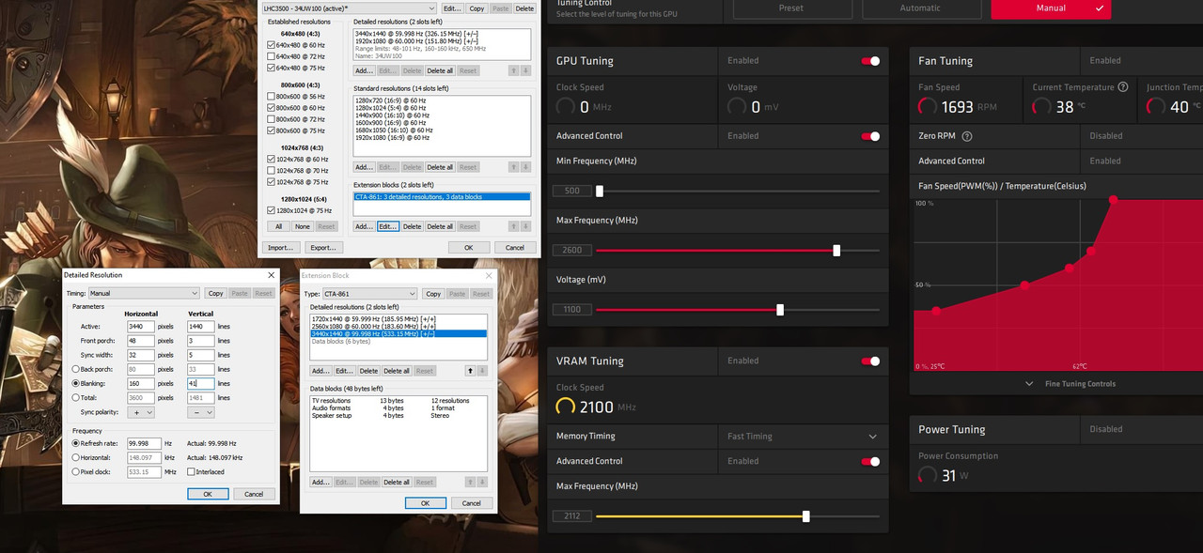The image size is (1203, 553).
Task: Click Cancel in Extension Block dialog
Action: click(x=472, y=503)
